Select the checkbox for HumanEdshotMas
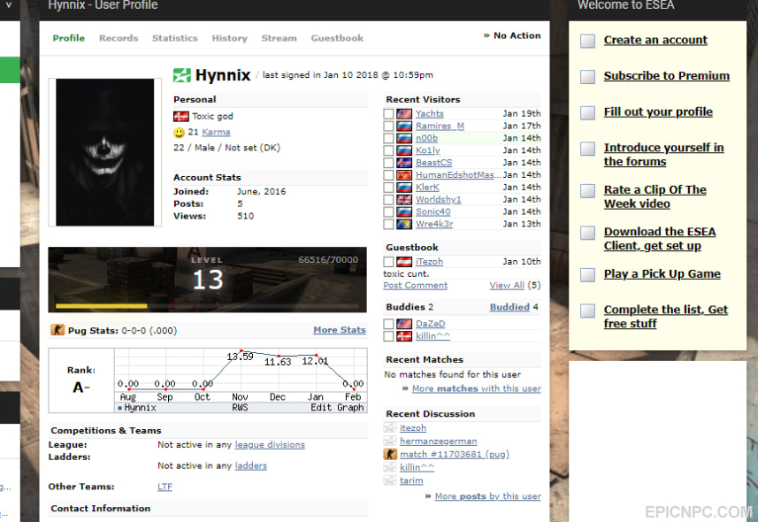The height and width of the screenshot is (522, 758). coord(388,175)
